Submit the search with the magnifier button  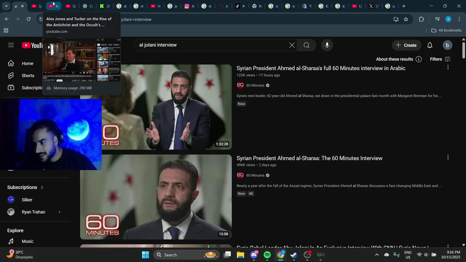[307, 45]
